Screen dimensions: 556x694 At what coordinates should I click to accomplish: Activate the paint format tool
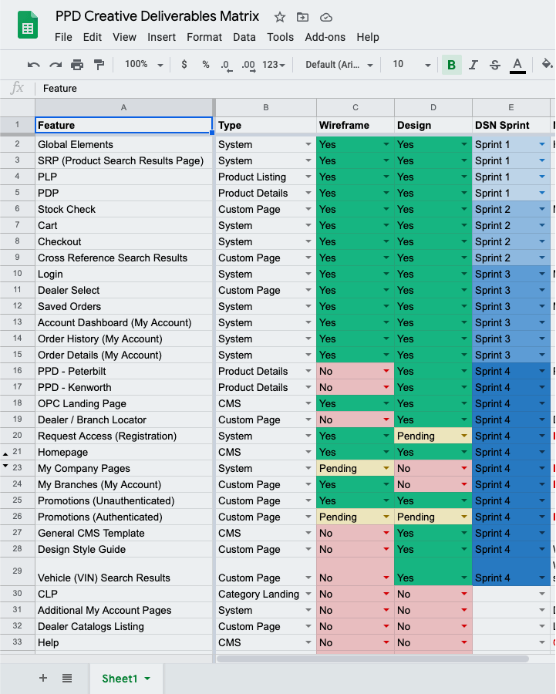click(99, 65)
